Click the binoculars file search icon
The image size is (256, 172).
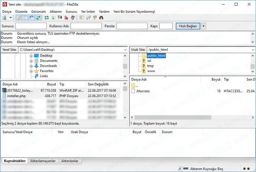[101, 18]
